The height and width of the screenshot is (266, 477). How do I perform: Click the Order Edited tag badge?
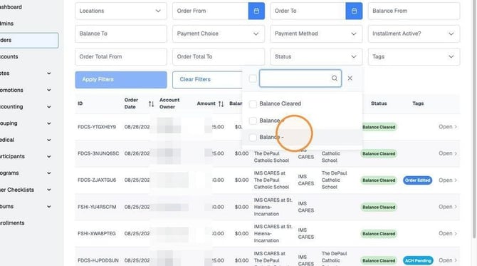click(417, 180)
